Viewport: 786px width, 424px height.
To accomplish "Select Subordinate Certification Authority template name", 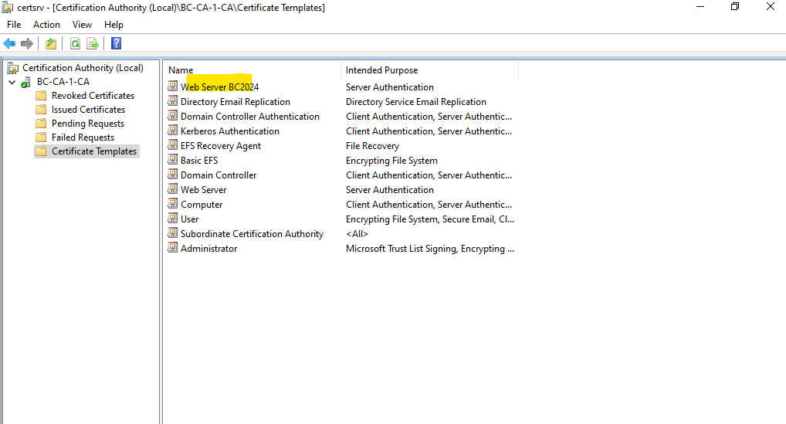I will pyautogui.click(x=252, y=233).
